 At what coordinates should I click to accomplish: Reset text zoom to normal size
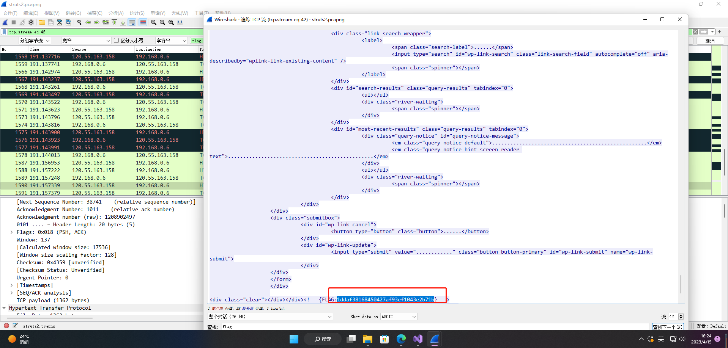point(171,22)
